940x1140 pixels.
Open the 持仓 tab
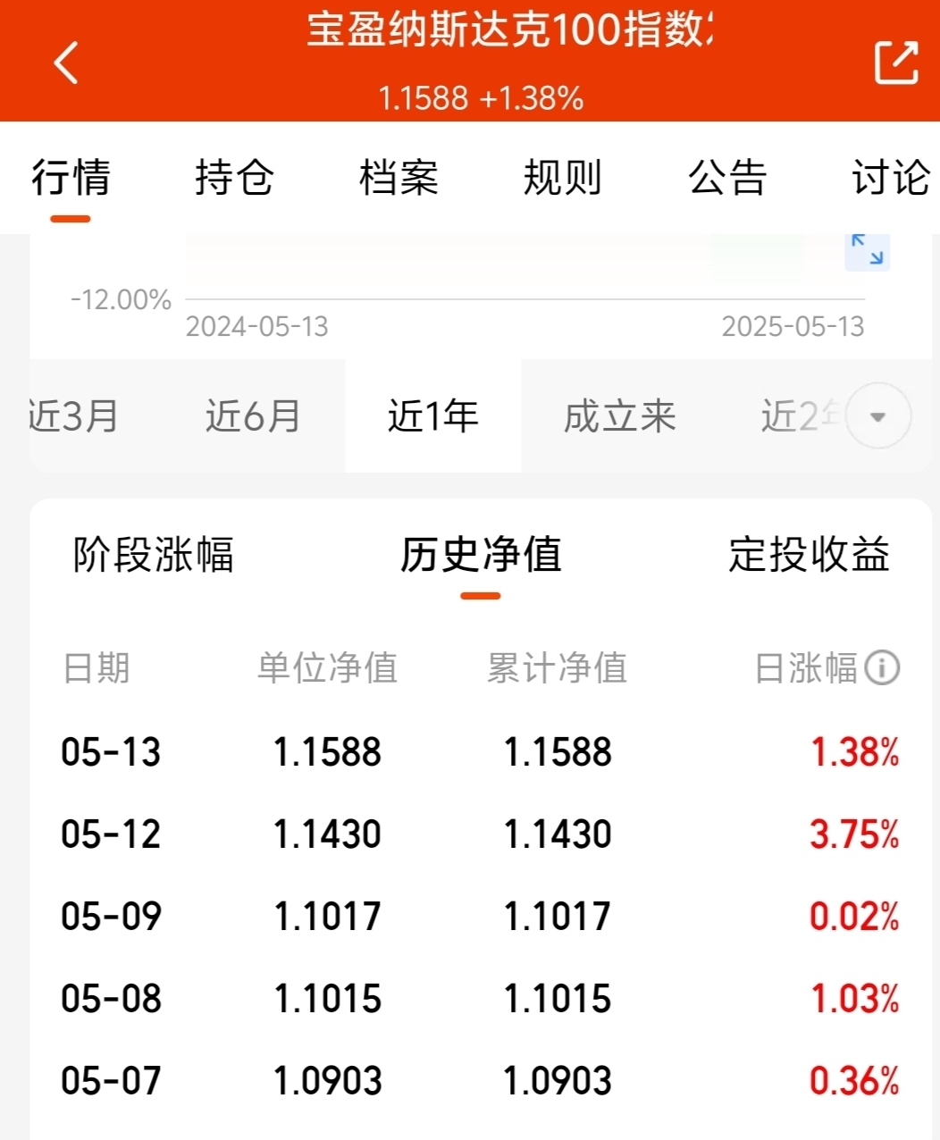235,177
